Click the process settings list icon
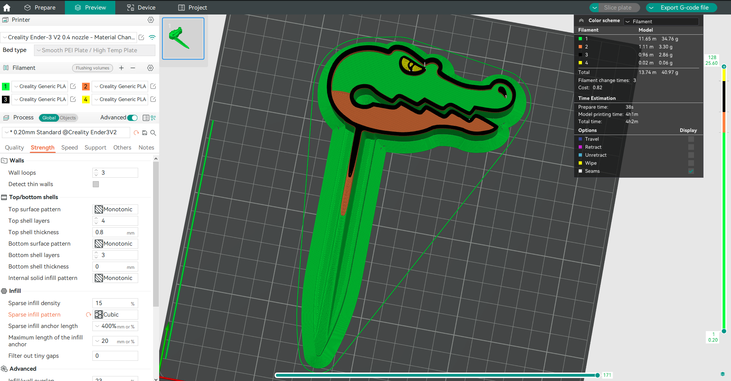 coord(146,118)
